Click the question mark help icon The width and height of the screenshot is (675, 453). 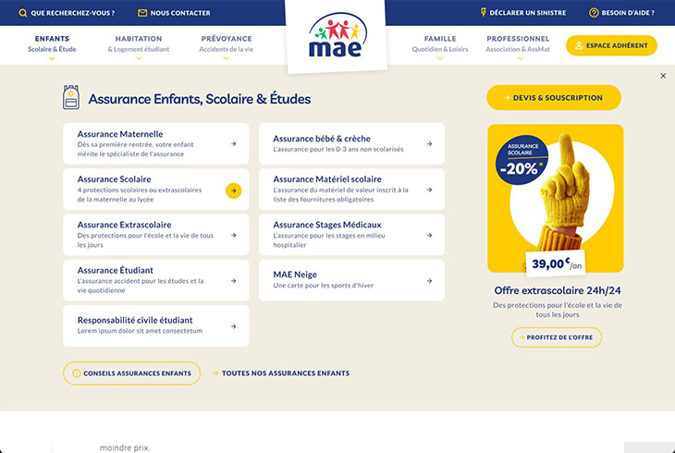coord(594,13)
